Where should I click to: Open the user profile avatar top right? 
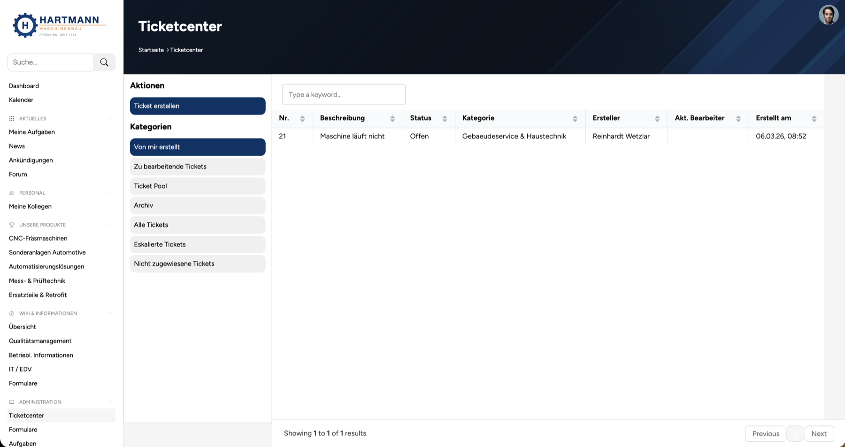[x=829, y=15]
